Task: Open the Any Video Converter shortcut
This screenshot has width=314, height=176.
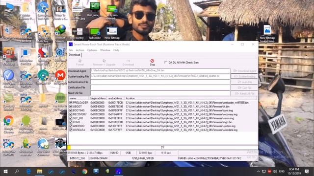Action: tap(43, 147)
